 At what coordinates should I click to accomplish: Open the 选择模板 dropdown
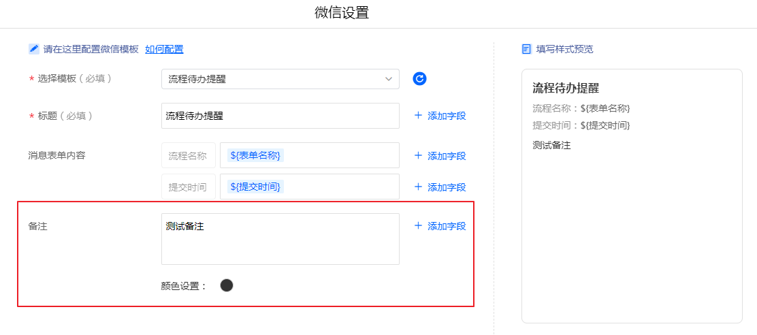click(280, 79)
